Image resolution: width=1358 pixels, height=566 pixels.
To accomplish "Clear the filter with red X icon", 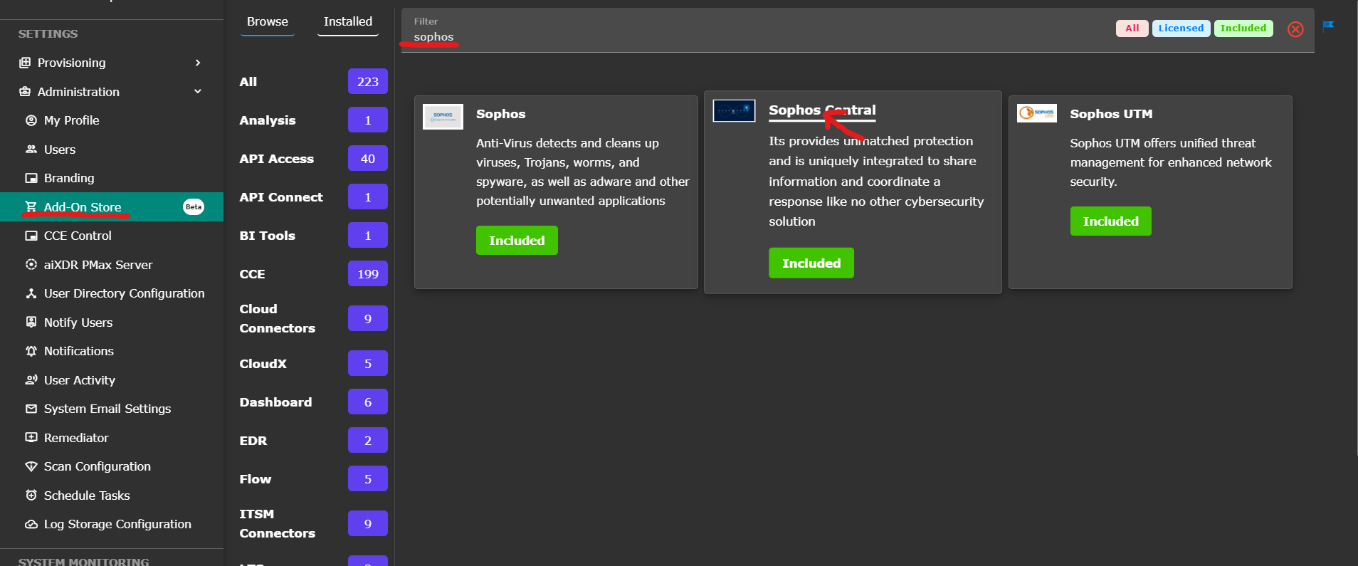I will click(x=1295, y=29).
